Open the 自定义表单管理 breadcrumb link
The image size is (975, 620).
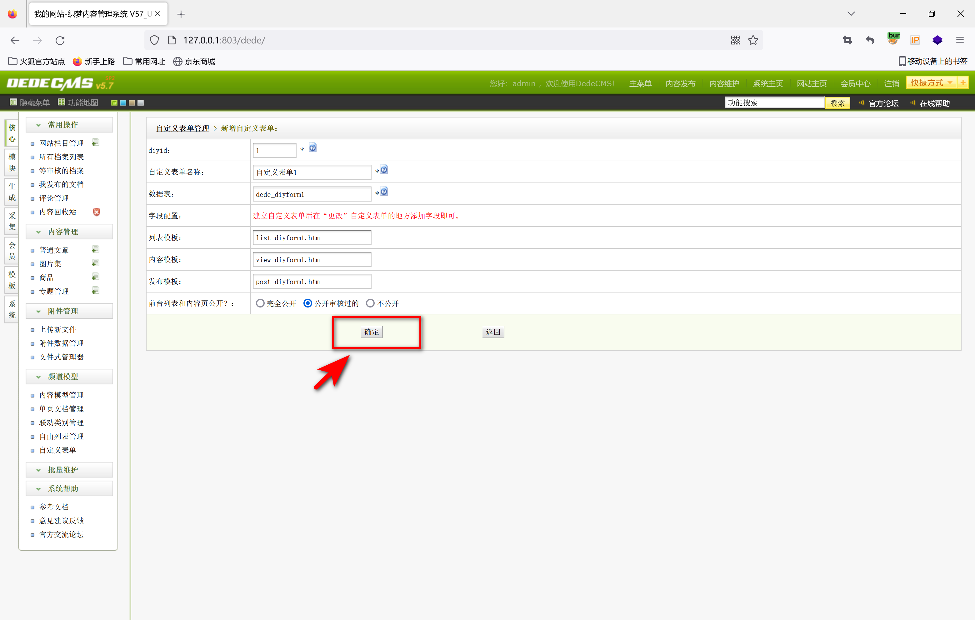[x=182, y=128]
